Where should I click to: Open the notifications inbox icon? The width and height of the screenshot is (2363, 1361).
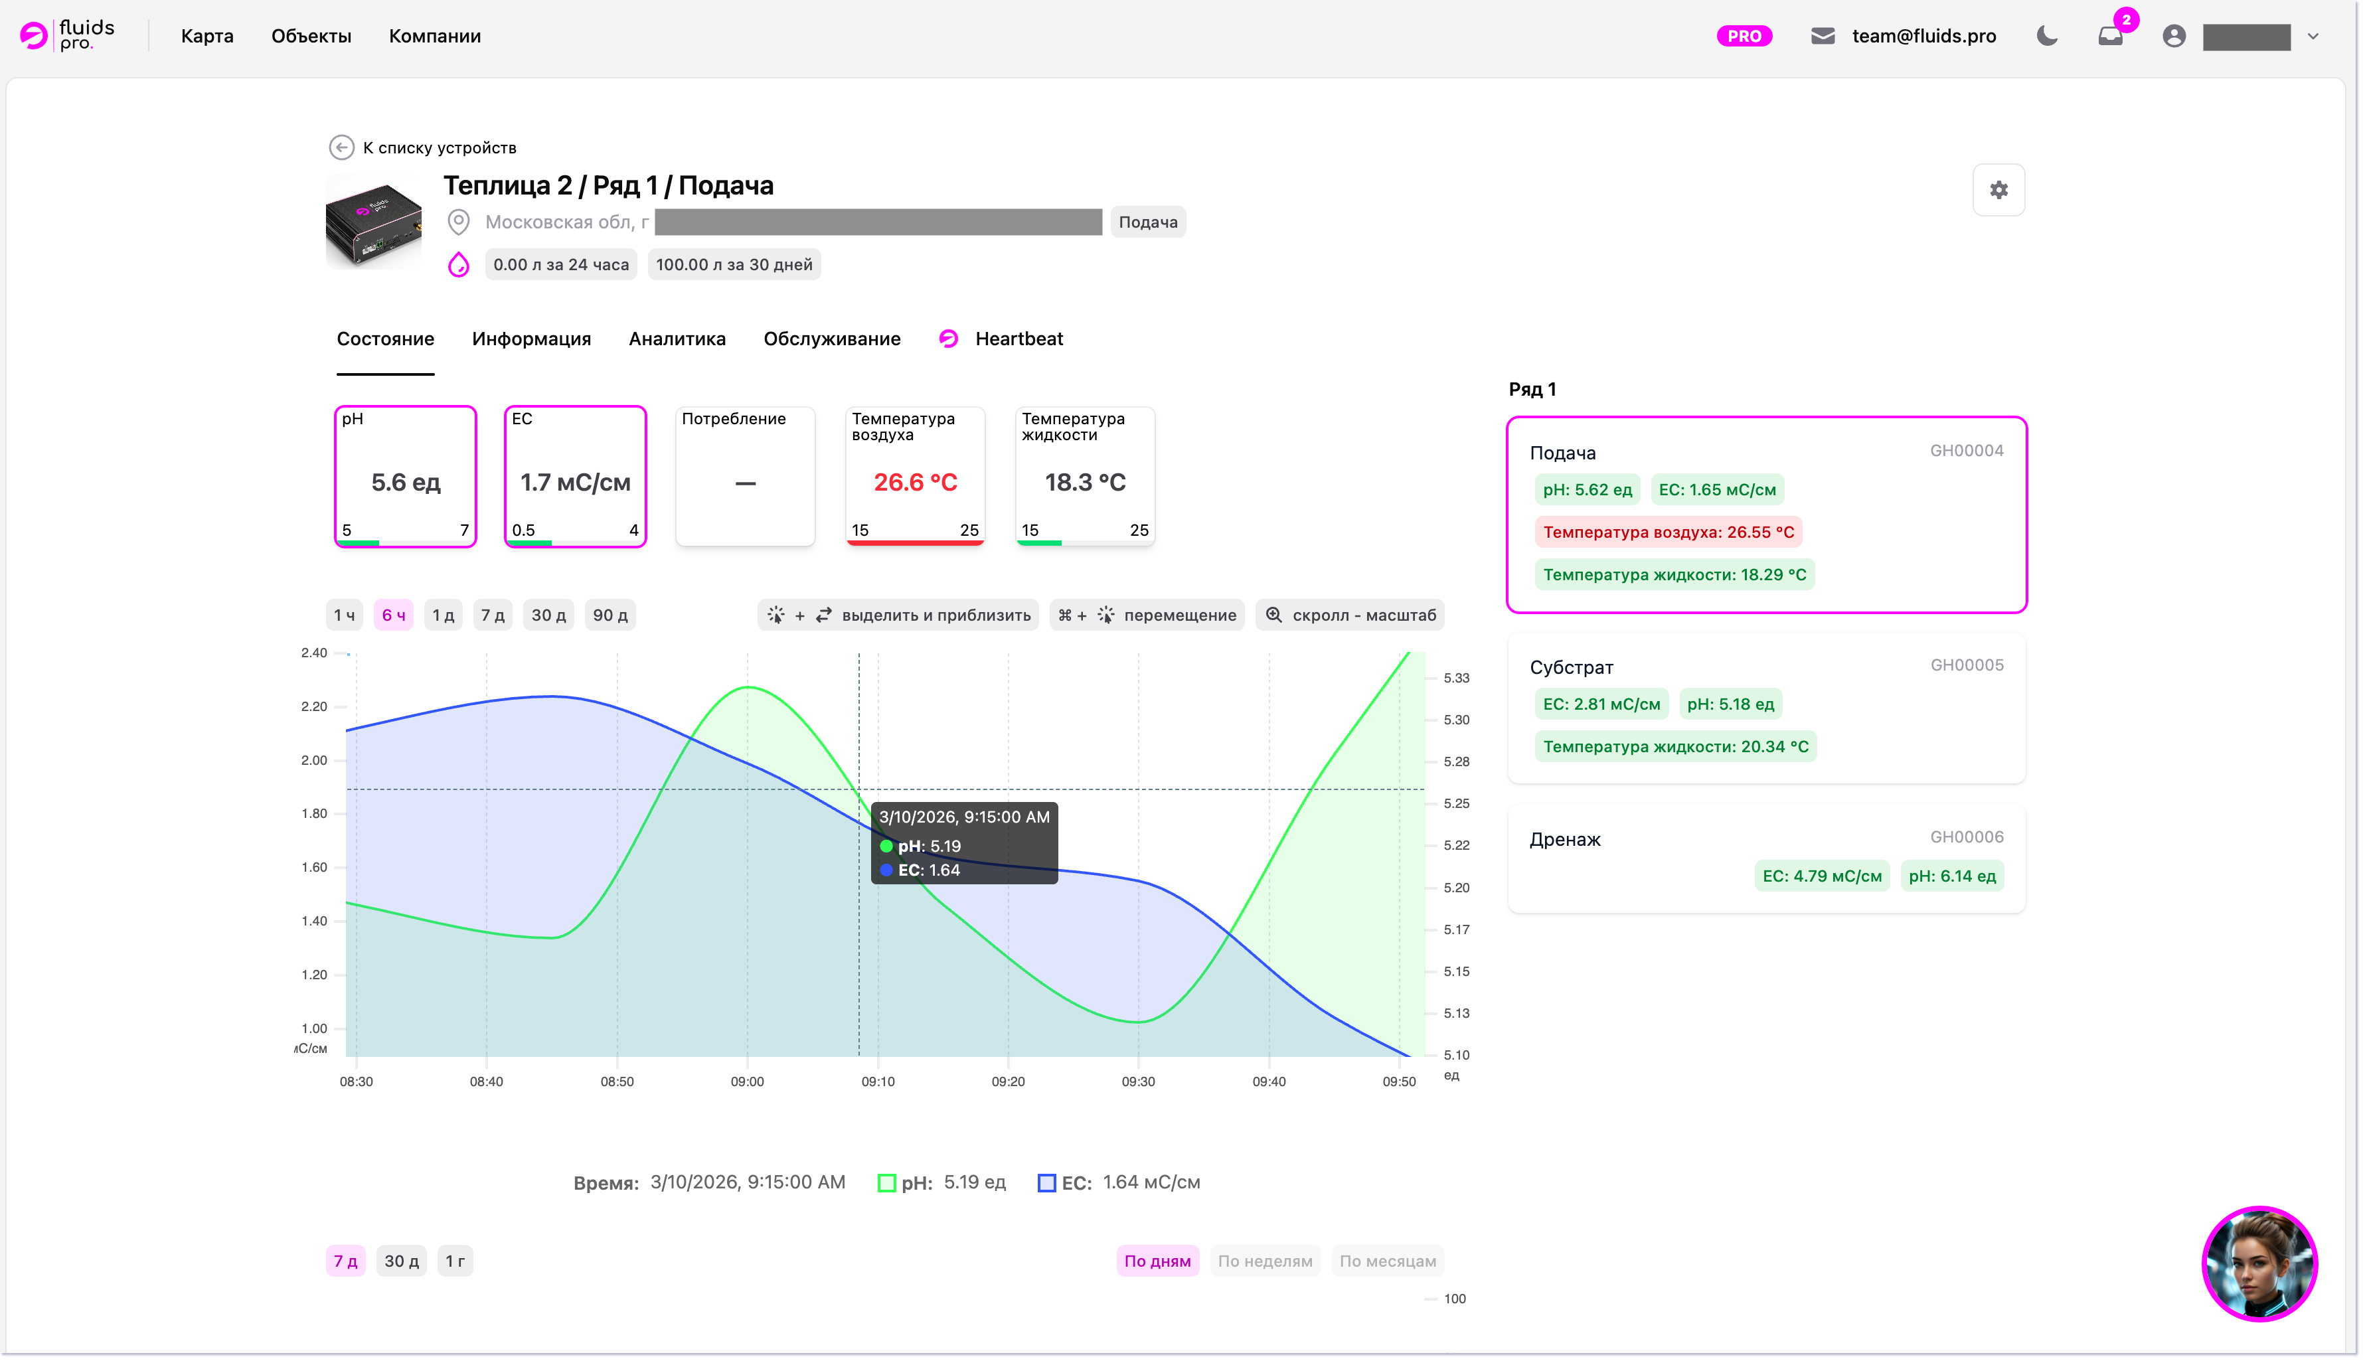2109,37
